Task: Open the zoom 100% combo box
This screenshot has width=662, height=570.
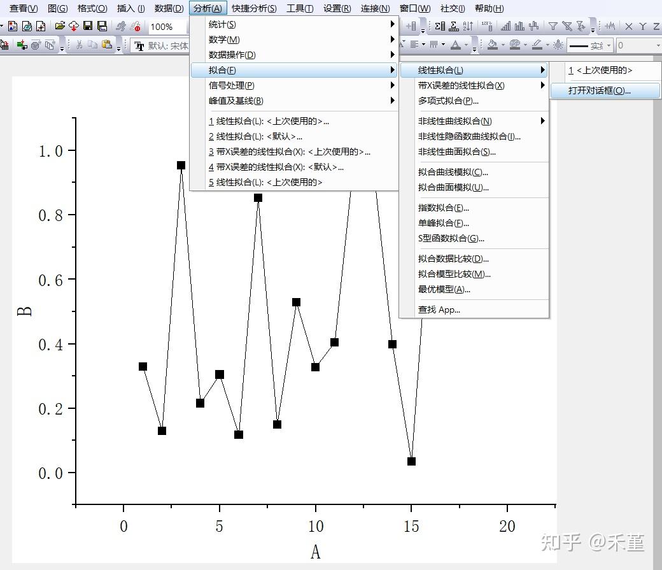Action: [x=167, y=27]
